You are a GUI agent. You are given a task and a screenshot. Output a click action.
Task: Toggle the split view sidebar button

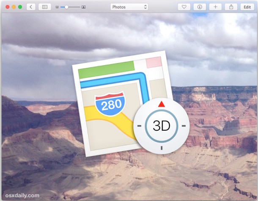click(x=44, y=7)
